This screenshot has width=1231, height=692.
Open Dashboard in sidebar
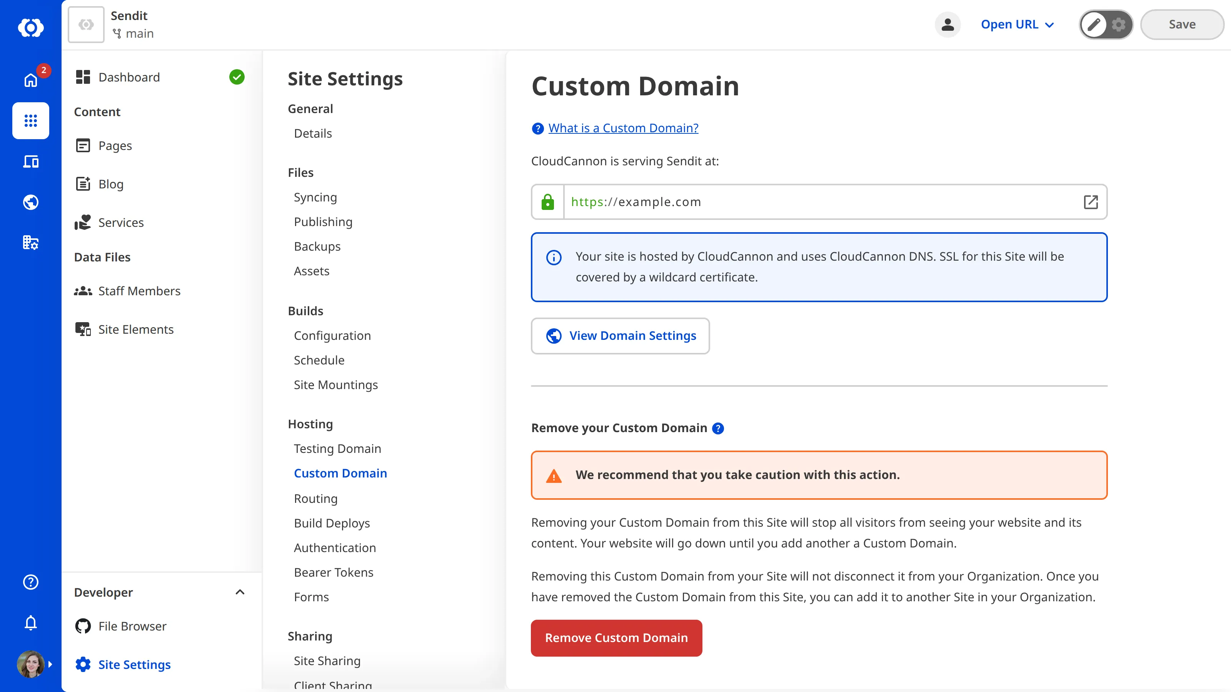click(x=129, y=77)
